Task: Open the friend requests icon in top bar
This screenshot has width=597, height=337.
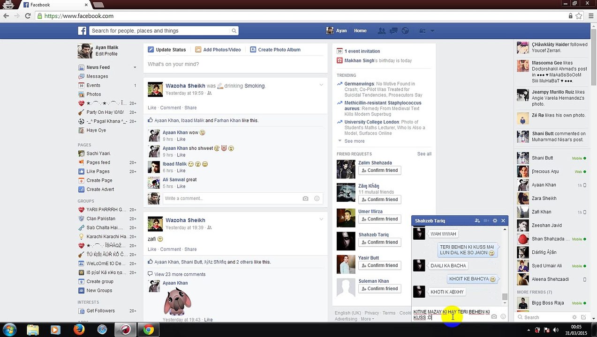Action: 382,31
